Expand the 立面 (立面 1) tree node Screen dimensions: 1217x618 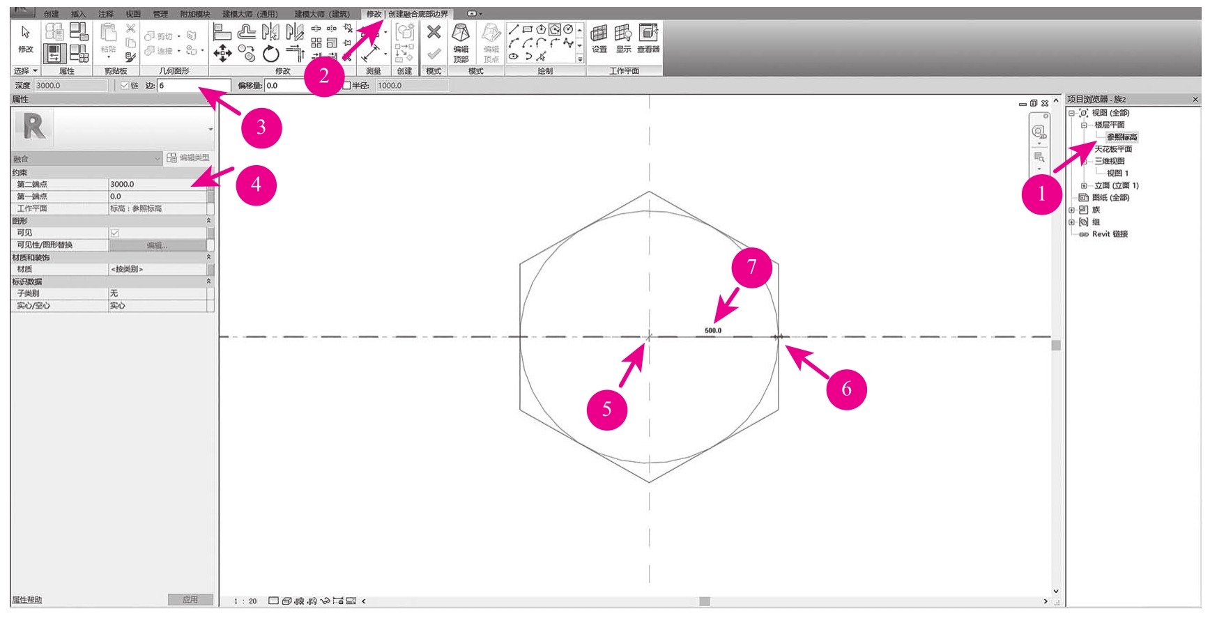1084,186
